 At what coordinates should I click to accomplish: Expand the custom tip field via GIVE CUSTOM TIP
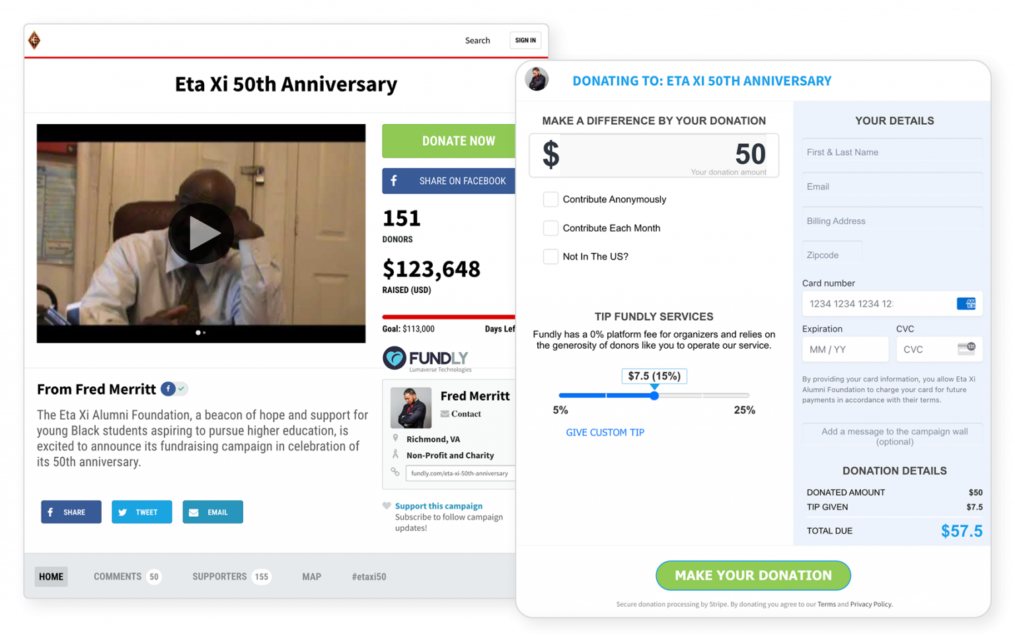click(605, 432)
